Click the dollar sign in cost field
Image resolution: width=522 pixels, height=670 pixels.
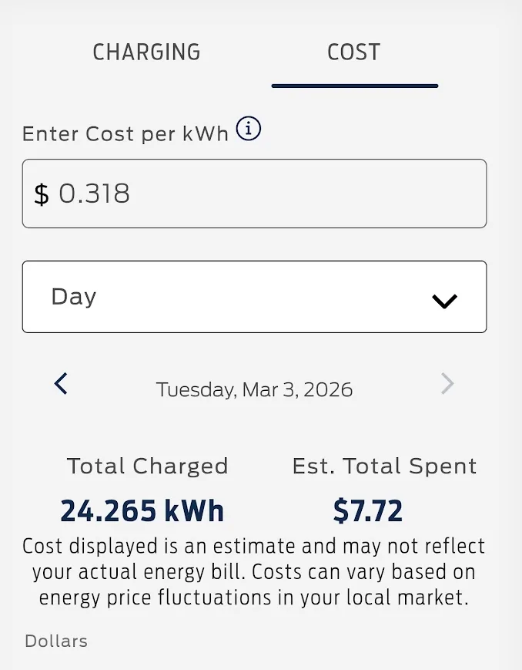coord(42,194)
